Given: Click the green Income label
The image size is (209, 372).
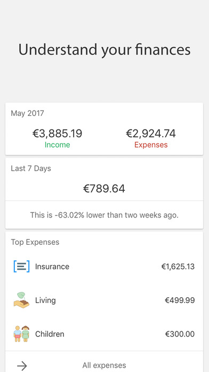Looking at the screenshot, I should pos(57,145).
